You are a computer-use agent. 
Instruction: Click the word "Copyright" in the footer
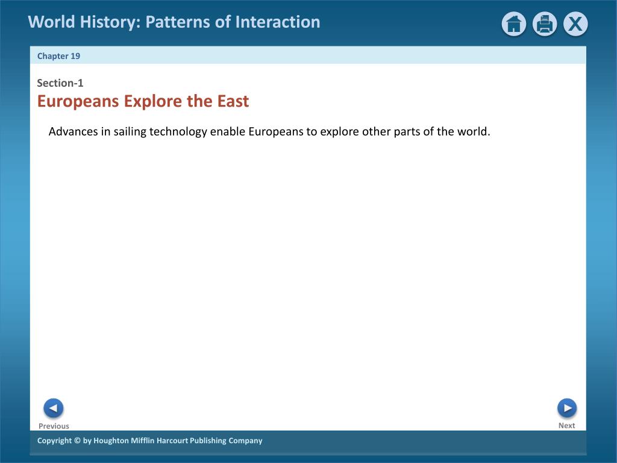pyautogui.click(x=54, y=441)
